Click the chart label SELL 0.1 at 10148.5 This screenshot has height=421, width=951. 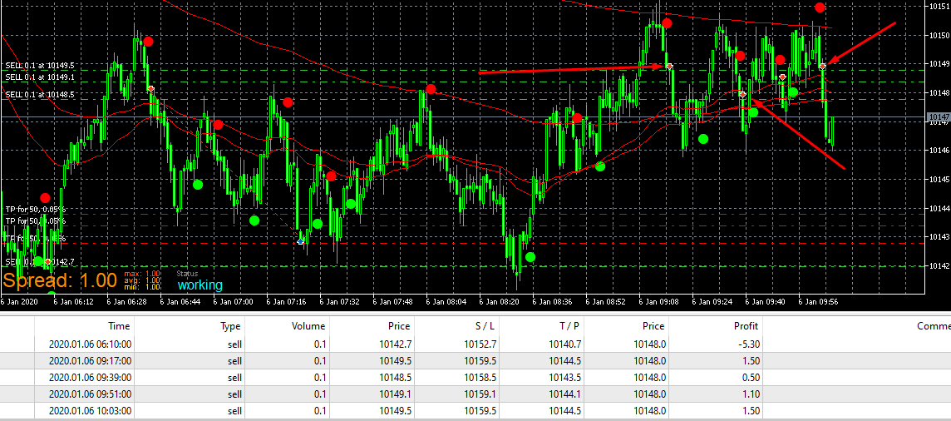(x=40, y=95)
